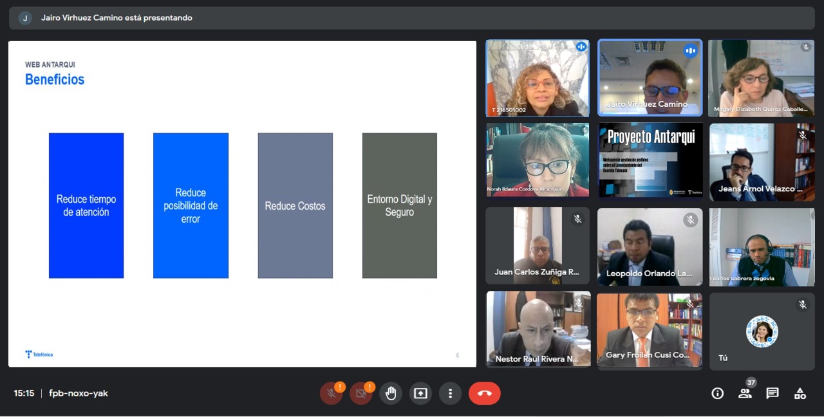Click speaking indicator on Jairo's tile
Screen dimensions: 824x417
tap(691, 50)
